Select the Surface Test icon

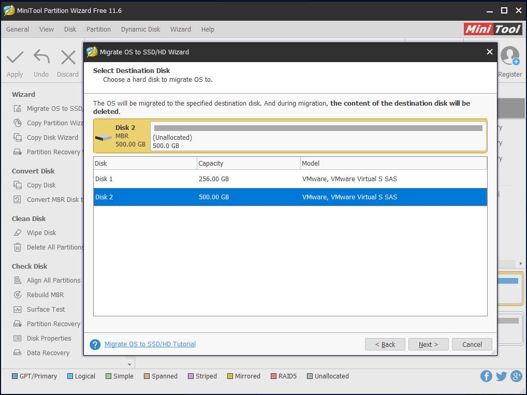18,309
